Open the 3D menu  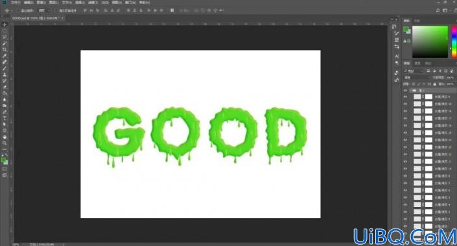click(105, 3)
